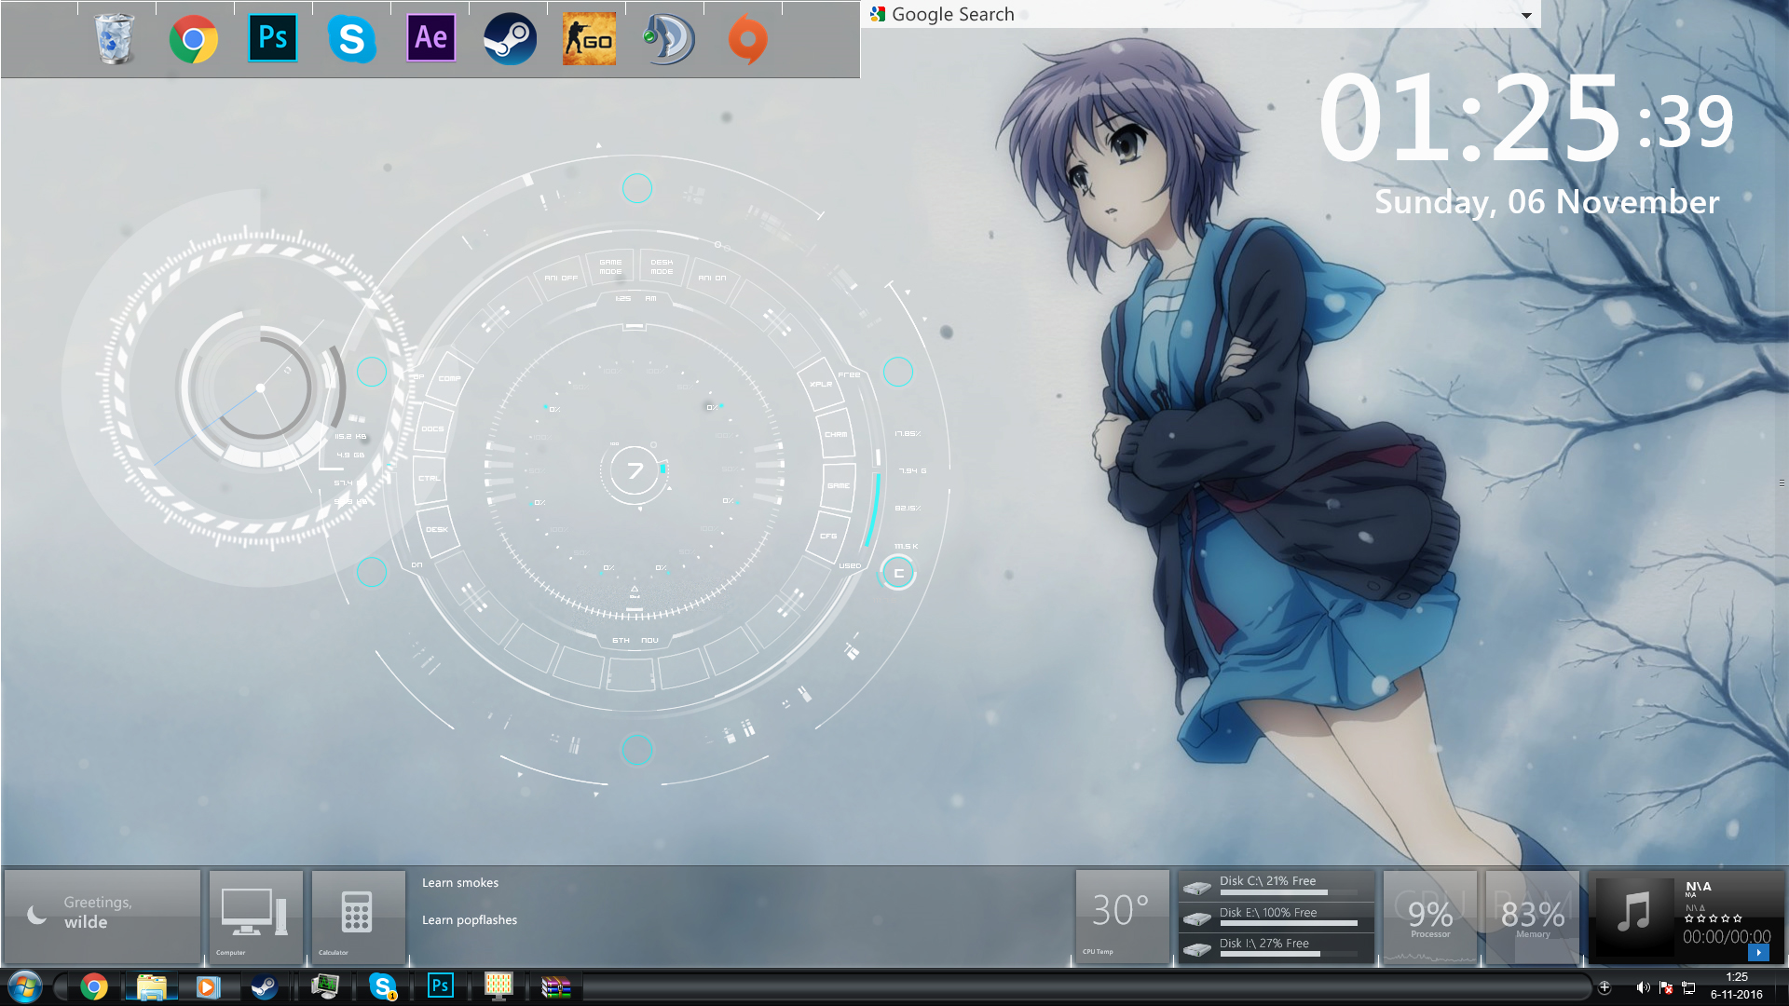Open Photoshop from the taskbar
Image resolution: width=1789 pixels, height=1006 pixels.
(440, 986)
